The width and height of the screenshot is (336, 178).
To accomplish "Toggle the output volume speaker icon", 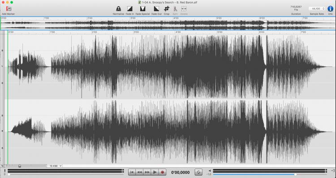I will pyautogui.click(x=210, y=170).
